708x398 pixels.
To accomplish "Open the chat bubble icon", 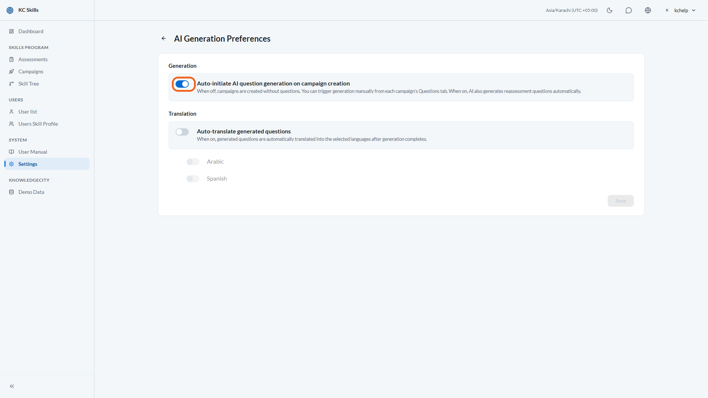I will tap(629, 10).
